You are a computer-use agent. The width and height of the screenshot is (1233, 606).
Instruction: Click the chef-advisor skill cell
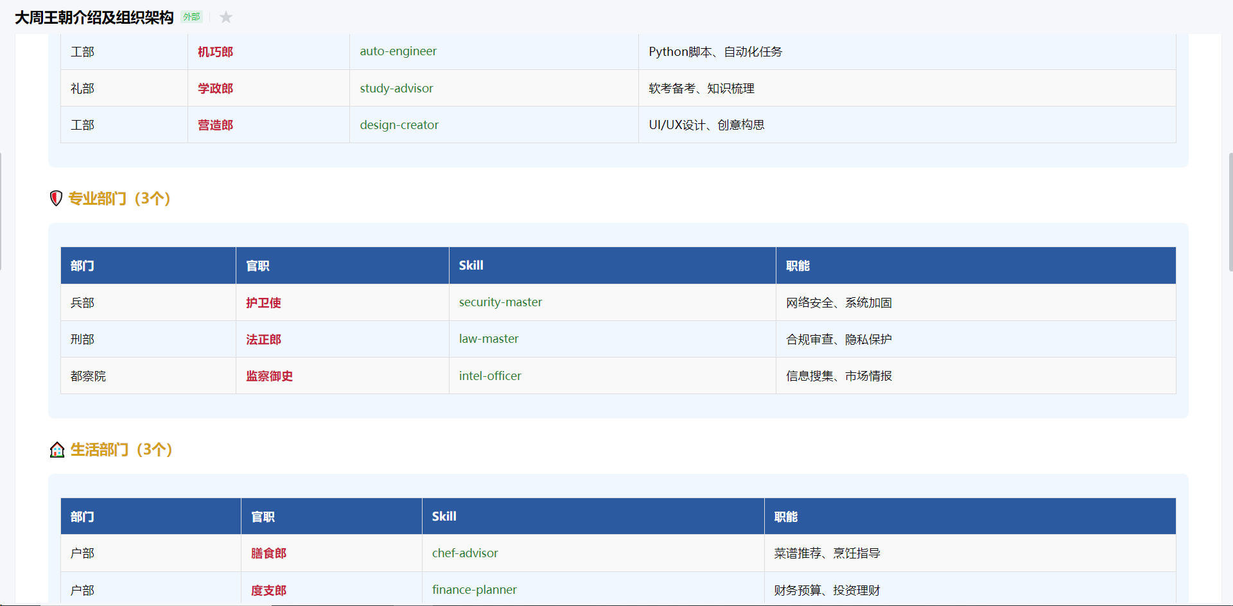pyautogui.click(x=593, y=553)
